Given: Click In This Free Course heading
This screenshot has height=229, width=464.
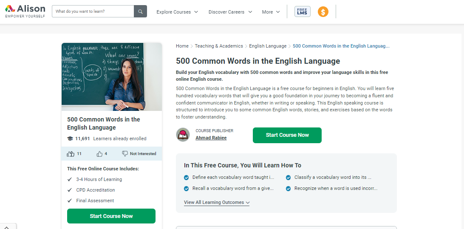Looking at the screenshot, I should [242, 165].
